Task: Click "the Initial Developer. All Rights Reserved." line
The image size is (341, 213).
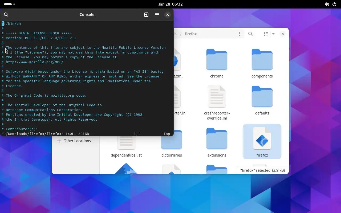Action: click(x=50, y=119)
